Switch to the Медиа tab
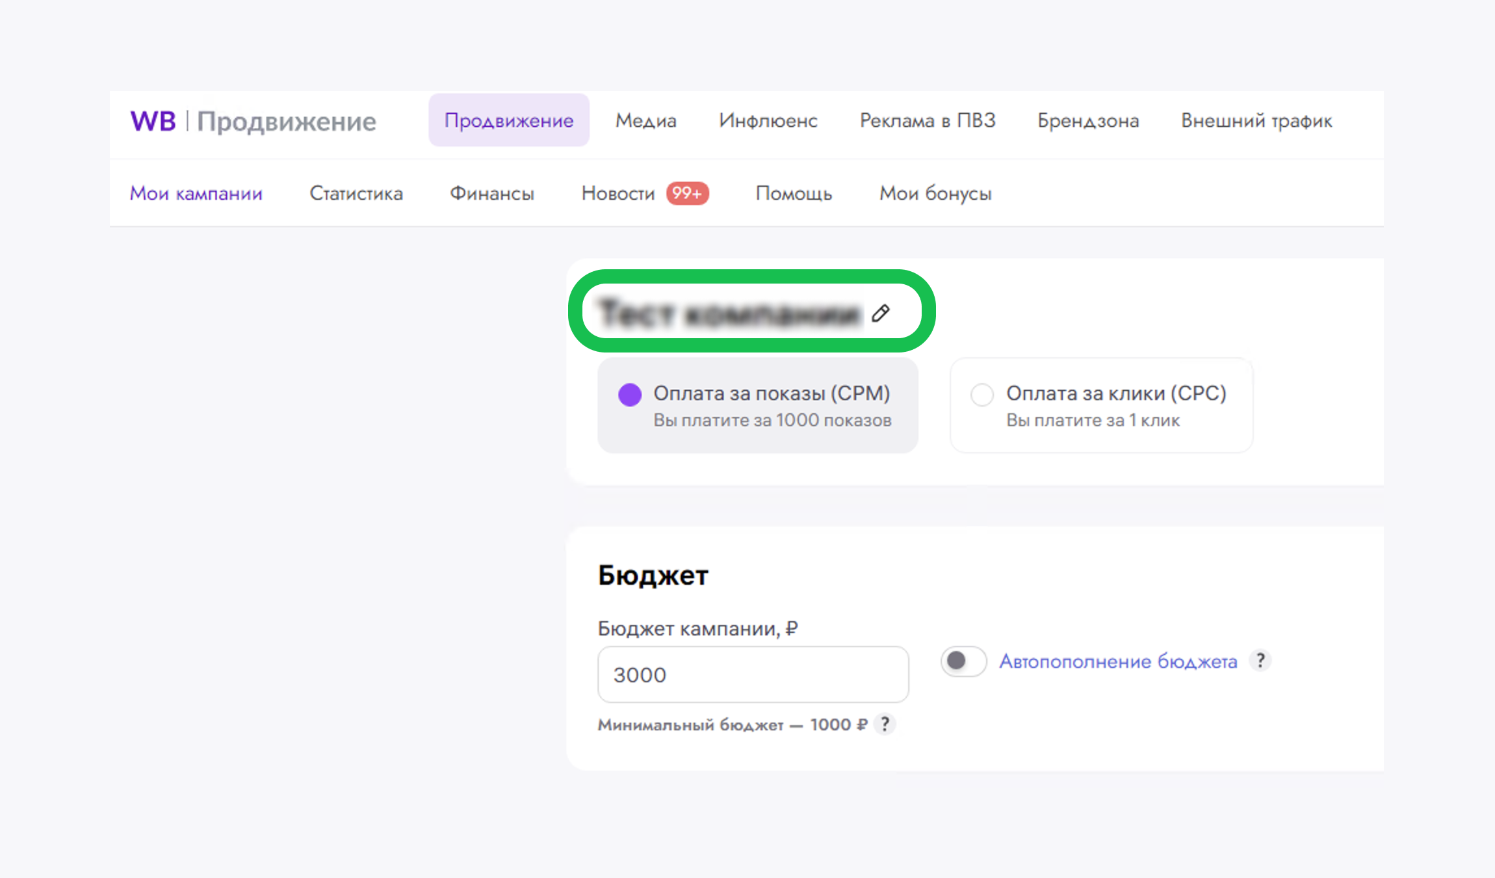 click(x=645, y=120)
